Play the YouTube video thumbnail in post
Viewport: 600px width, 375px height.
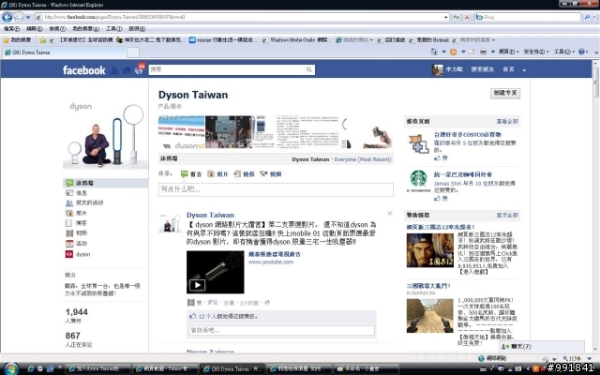tap(215, 272)
